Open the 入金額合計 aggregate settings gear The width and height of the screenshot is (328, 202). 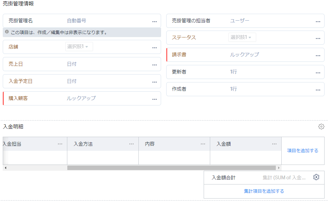(x=316, y=177)
